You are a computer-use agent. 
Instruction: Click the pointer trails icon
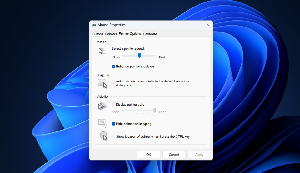click(102, 106)
